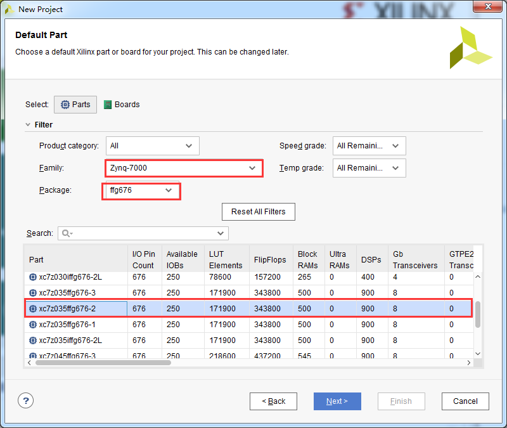507x428 pixels.
Task: Sort by LUT Elements column header
Action: pyautogui.click(x=226, y=259)
